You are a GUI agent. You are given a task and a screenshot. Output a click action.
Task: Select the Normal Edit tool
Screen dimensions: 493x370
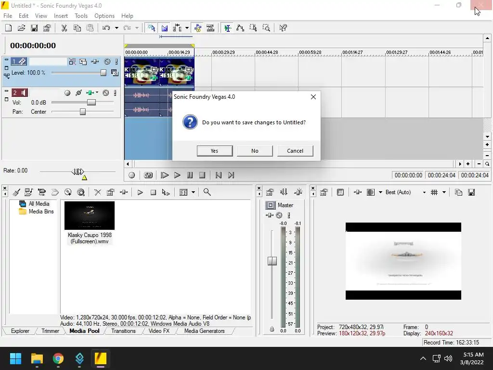(228, 28)
